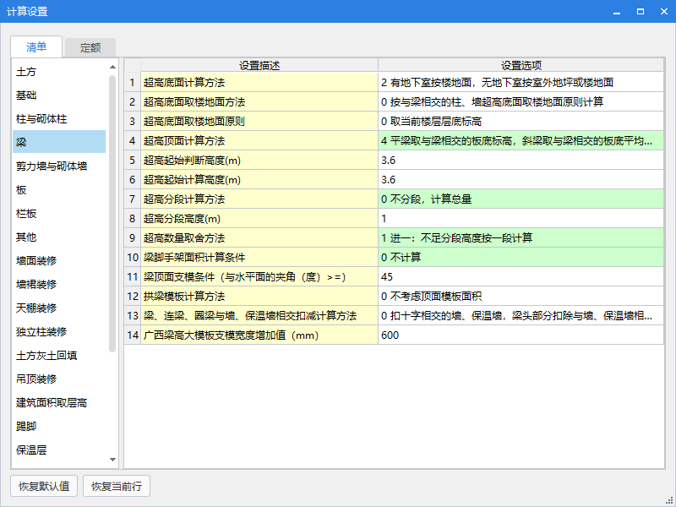Click the category list scroll-up arrow

coord(112,67)
